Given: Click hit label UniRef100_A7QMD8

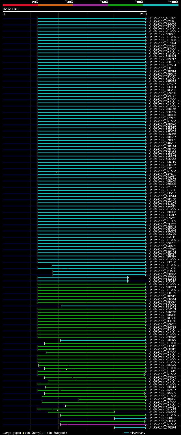Looking at the screenshot, I should 162,212.
